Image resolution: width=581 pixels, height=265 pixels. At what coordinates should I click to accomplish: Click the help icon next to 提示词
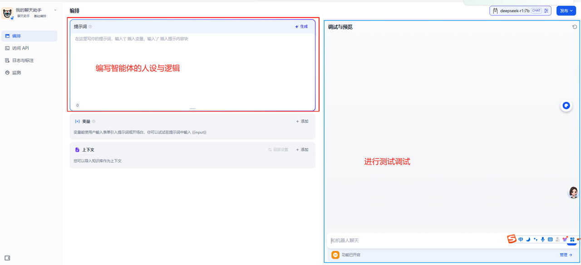tap(90, 27)
